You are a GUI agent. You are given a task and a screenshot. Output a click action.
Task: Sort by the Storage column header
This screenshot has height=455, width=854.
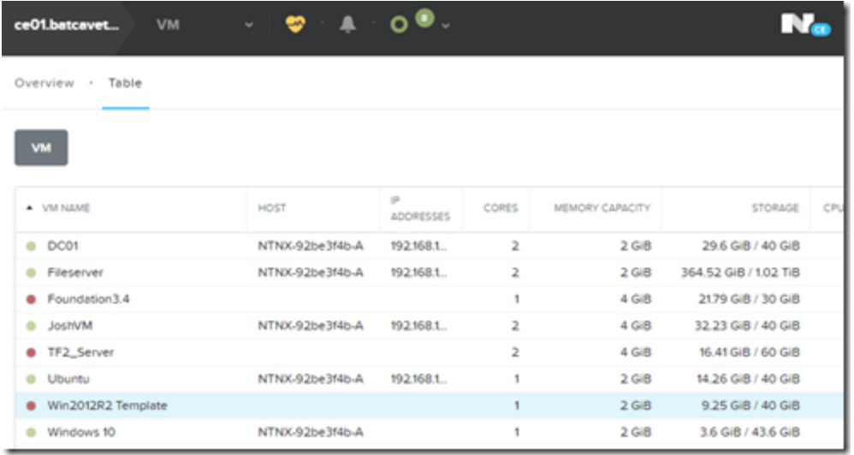tap(775, 208)
